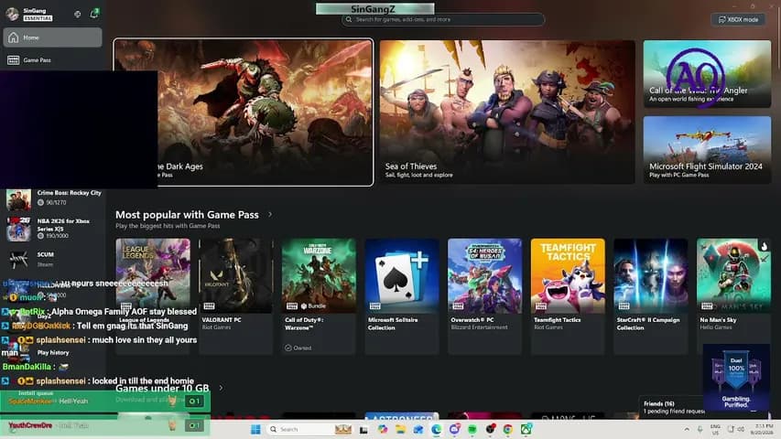Open Microsoft Solitaire Collection card
The width and height of the screenshot is (781, 439).
click(x=402, y=295)
